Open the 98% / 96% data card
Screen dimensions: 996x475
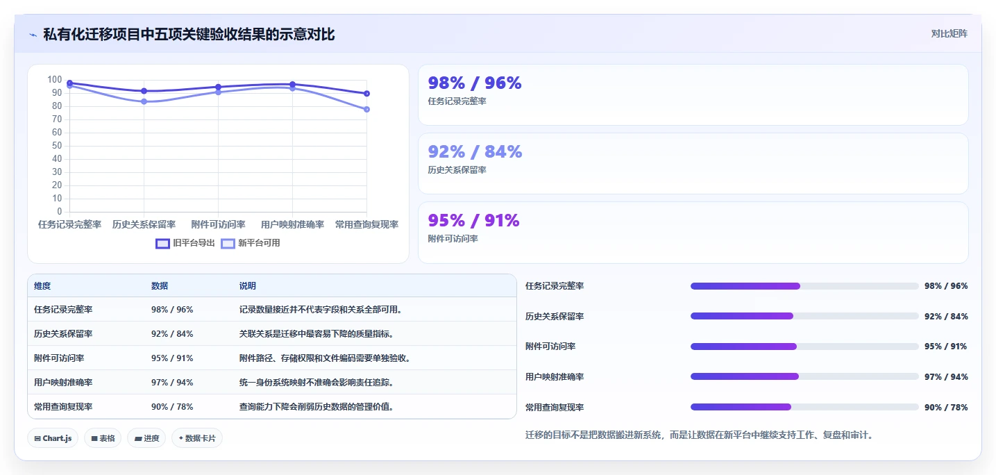point(693,94)
